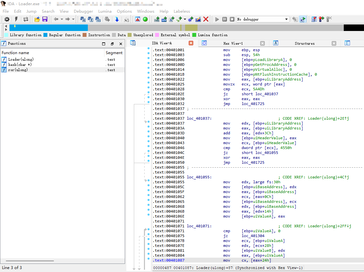Image resolution: width=364 pixels, height=272 pixels.
Task: Save the database with the floppy icon
Action: point(45,19)
